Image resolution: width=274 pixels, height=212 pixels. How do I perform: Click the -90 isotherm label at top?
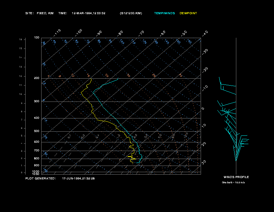pos(99,34)
